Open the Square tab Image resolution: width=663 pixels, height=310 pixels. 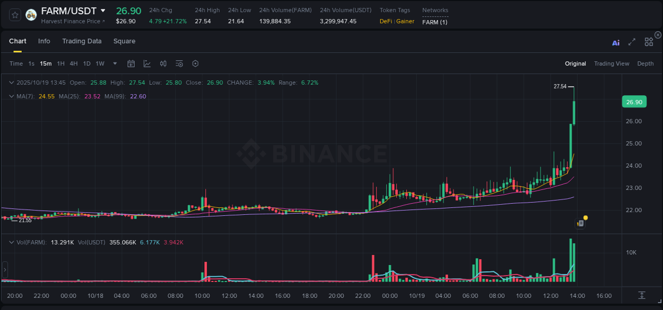tap(125, 41)
